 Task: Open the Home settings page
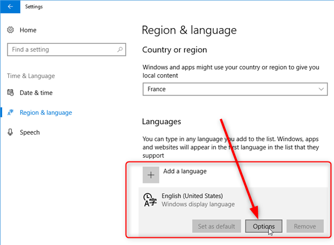(x=28, y=30)
